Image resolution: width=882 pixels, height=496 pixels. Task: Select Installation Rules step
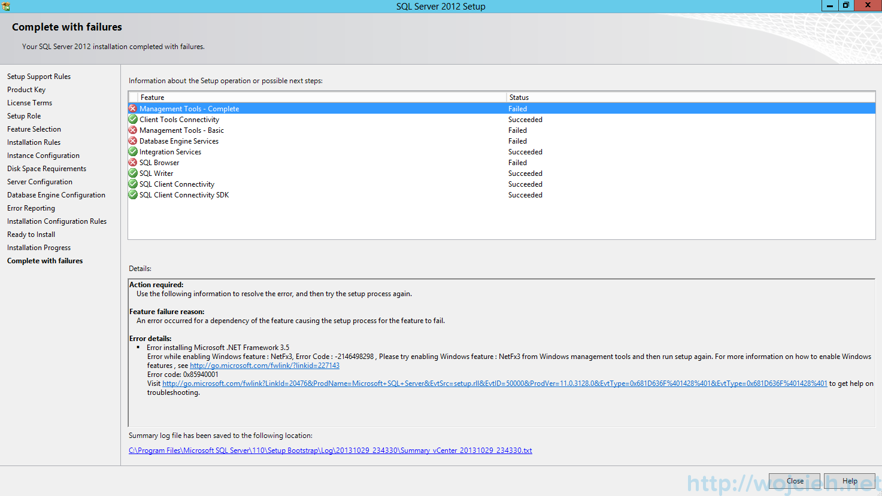click(34, 142)
